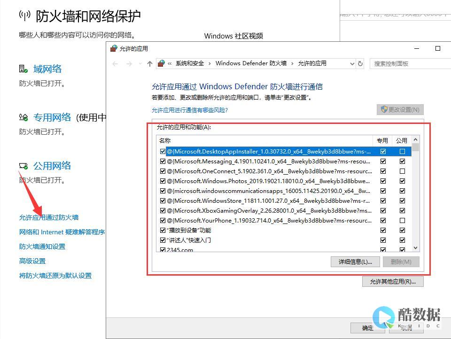This screenshot has width=451, height=339.
Task: Expand address bar history dropdown
Action: pos(352,64)
